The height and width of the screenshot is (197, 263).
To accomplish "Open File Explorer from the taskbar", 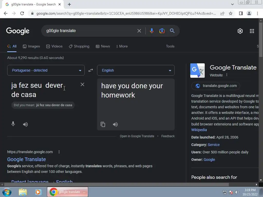I will tap(23, 192).
